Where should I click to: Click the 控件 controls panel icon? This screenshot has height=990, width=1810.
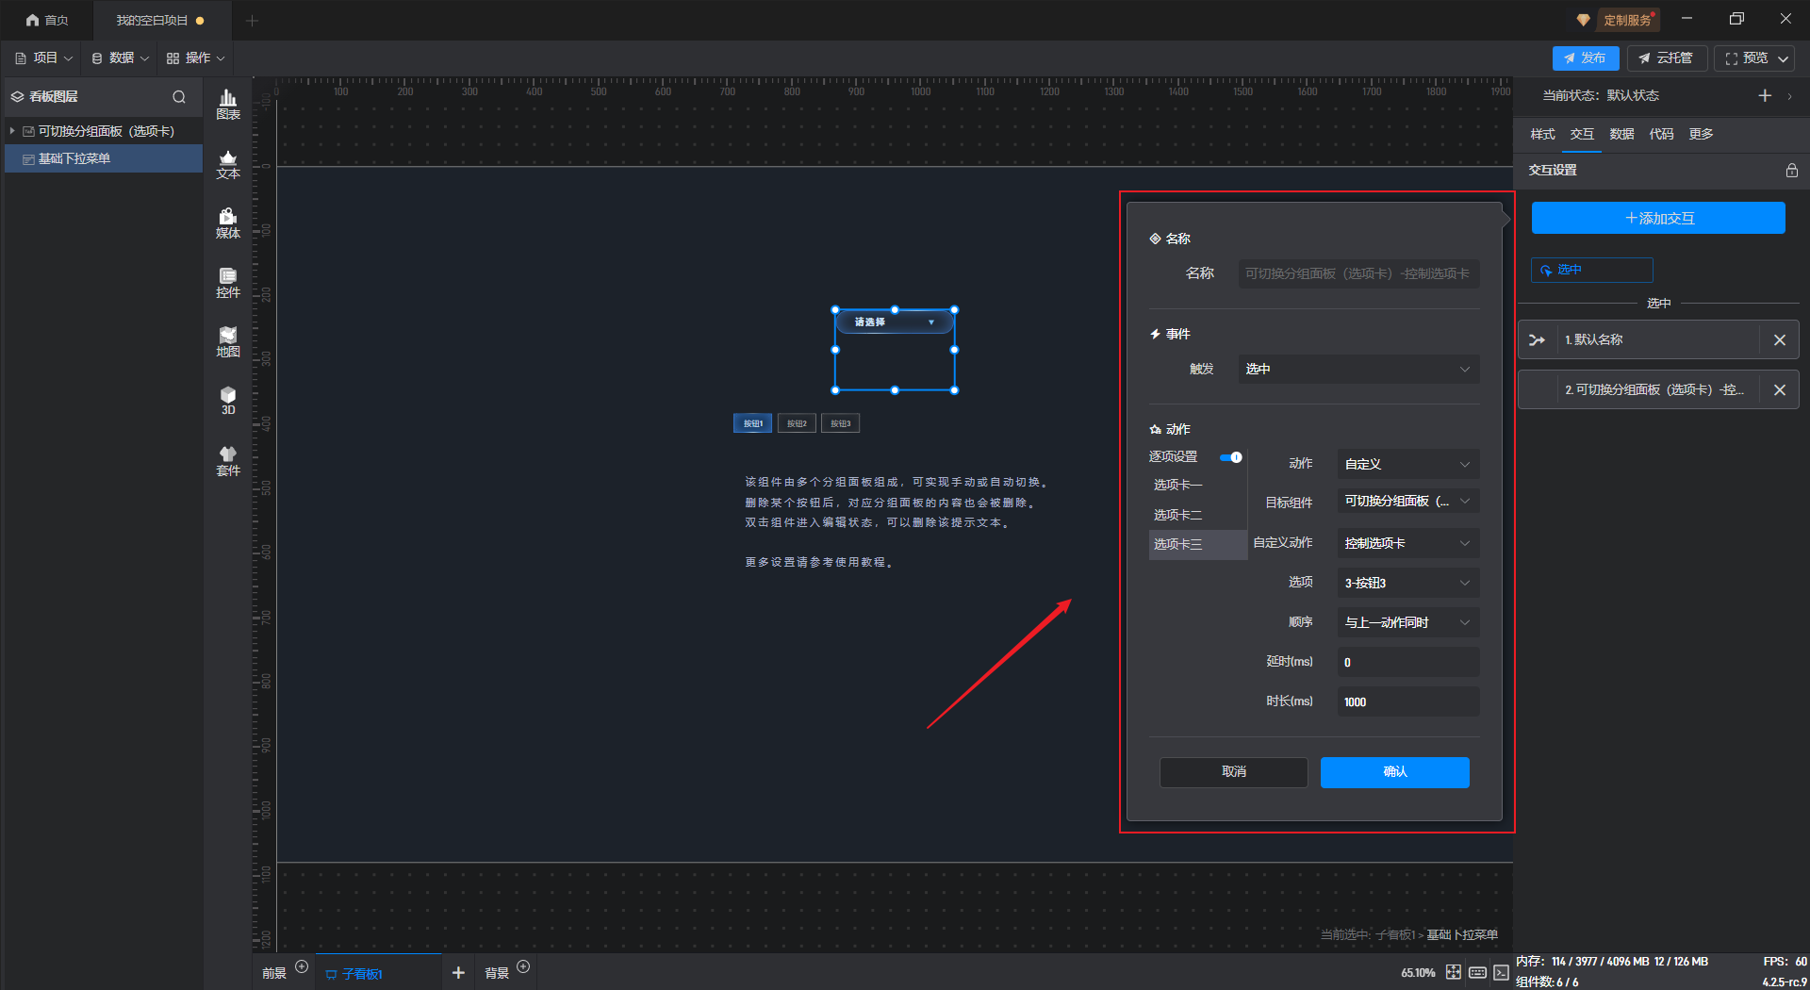coord(228,282)
